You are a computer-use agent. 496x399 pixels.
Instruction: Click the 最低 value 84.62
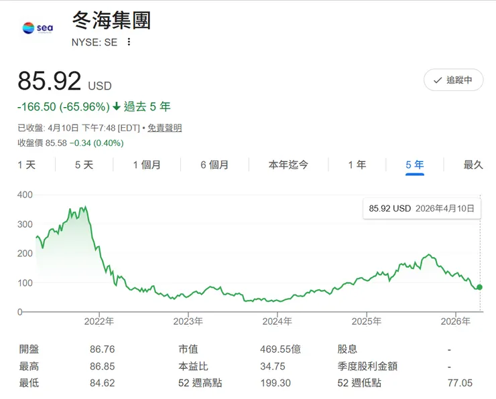[102, 383]
